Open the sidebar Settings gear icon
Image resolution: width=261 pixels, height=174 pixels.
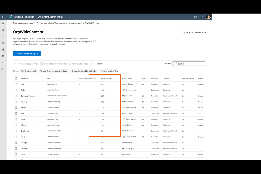coord(3,50)
